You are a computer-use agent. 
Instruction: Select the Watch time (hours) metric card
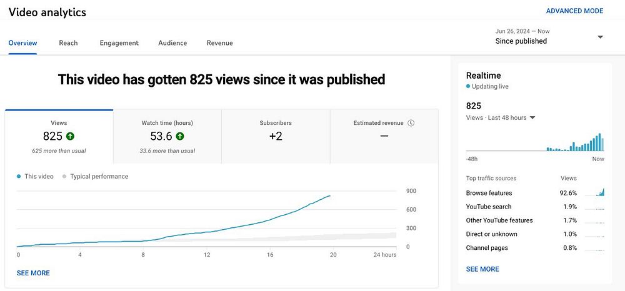point(167,137)
